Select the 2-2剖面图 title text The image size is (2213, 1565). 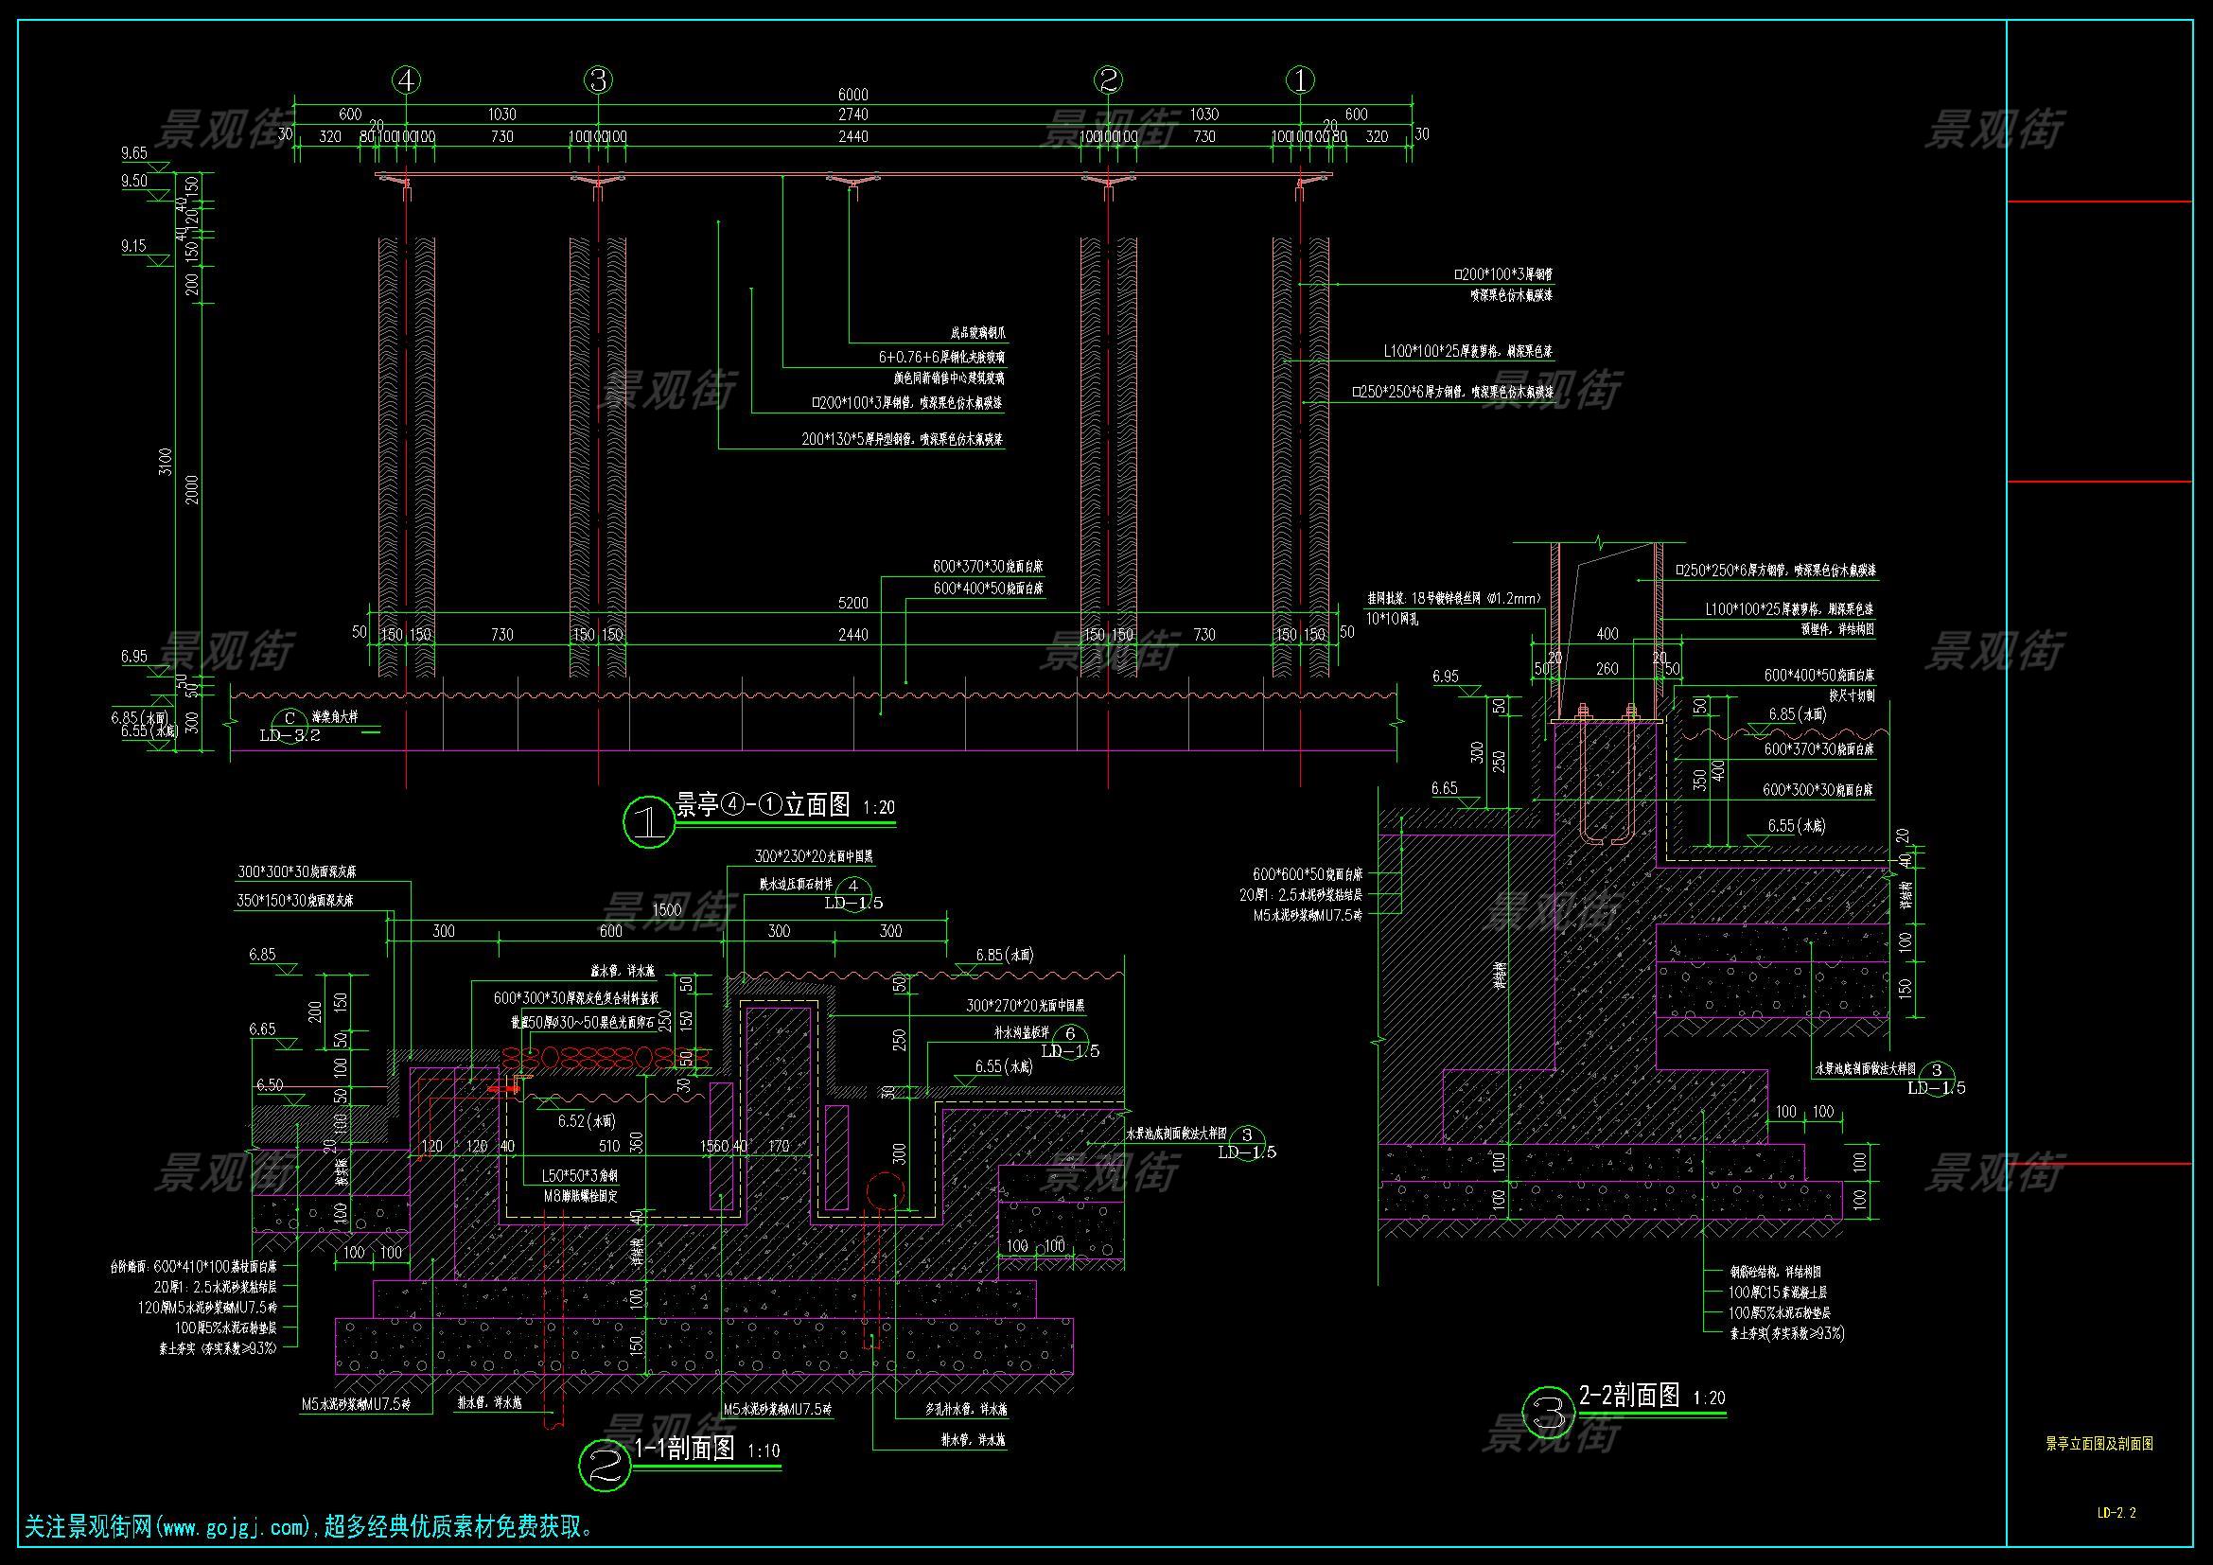[x=1629, y=1395]
